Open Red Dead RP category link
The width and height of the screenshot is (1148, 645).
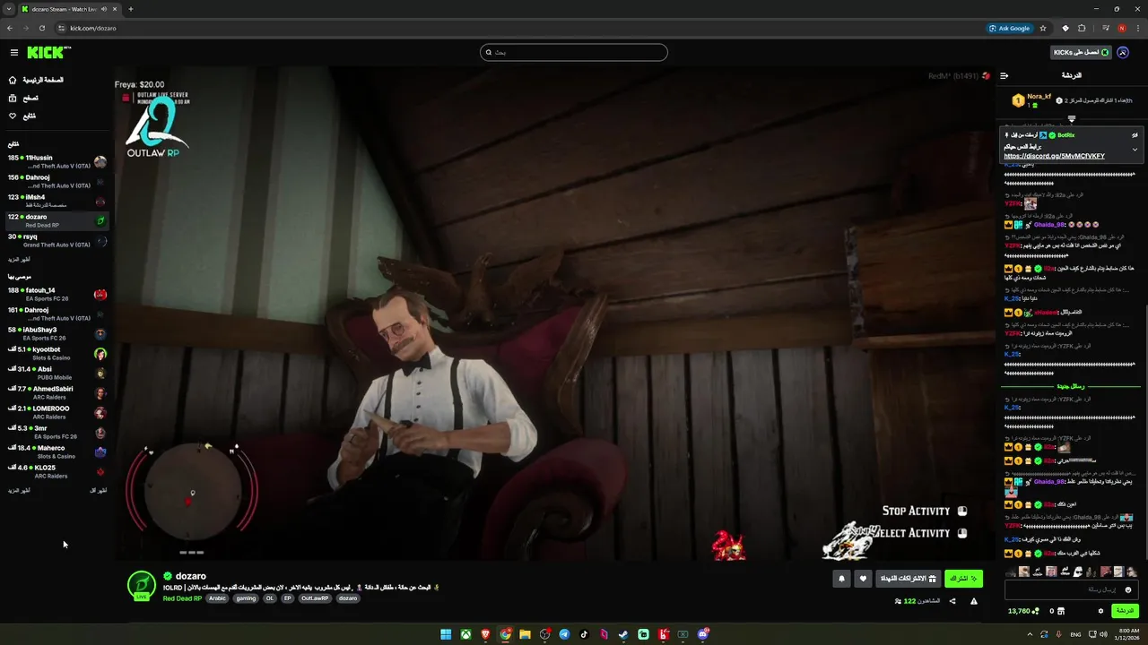182,598
